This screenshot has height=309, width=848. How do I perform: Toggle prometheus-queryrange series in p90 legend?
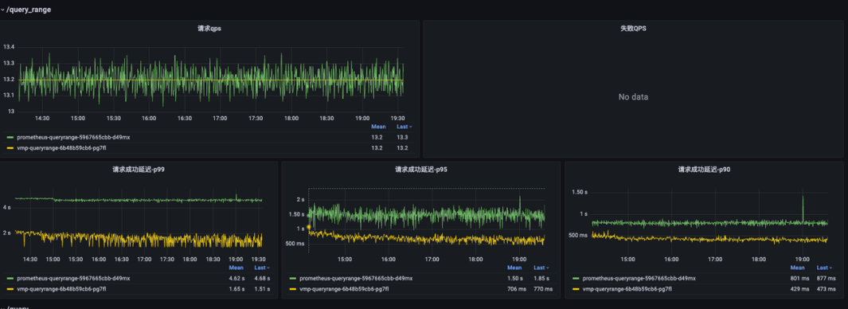[639, 278]
